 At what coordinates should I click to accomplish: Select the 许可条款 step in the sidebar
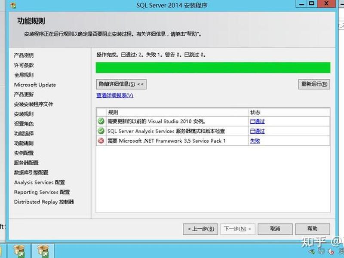click(24, 65)
